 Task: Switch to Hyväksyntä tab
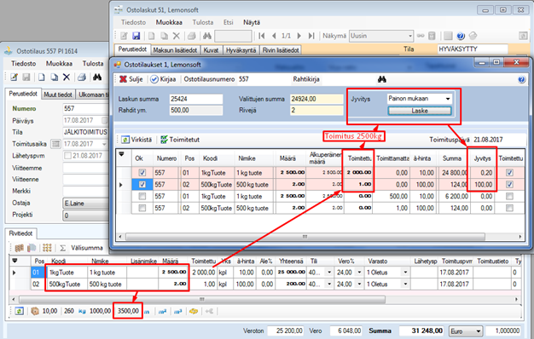click(241, 50)
